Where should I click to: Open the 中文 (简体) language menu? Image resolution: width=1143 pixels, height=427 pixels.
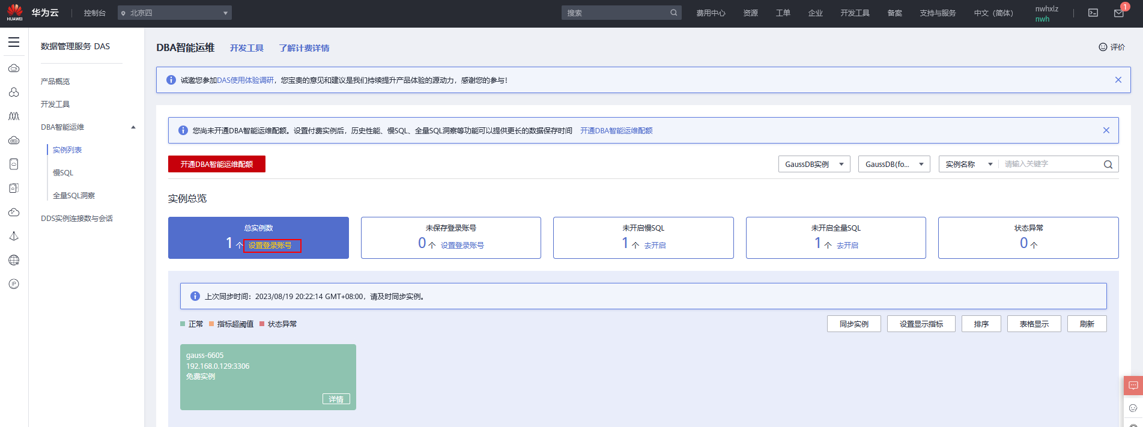pyautogui.click(x=993, y=13)
